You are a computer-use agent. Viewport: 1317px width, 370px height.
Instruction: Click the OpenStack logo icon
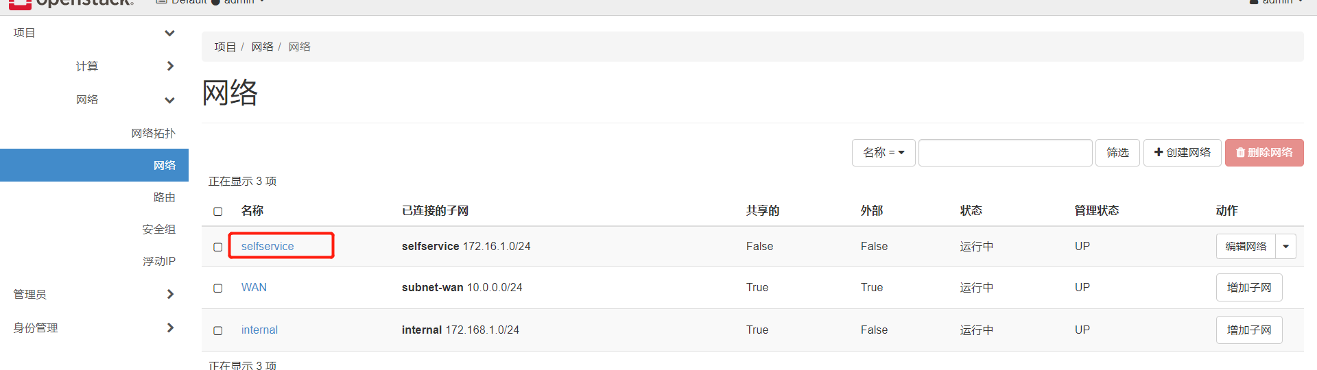tap(20, 3)
